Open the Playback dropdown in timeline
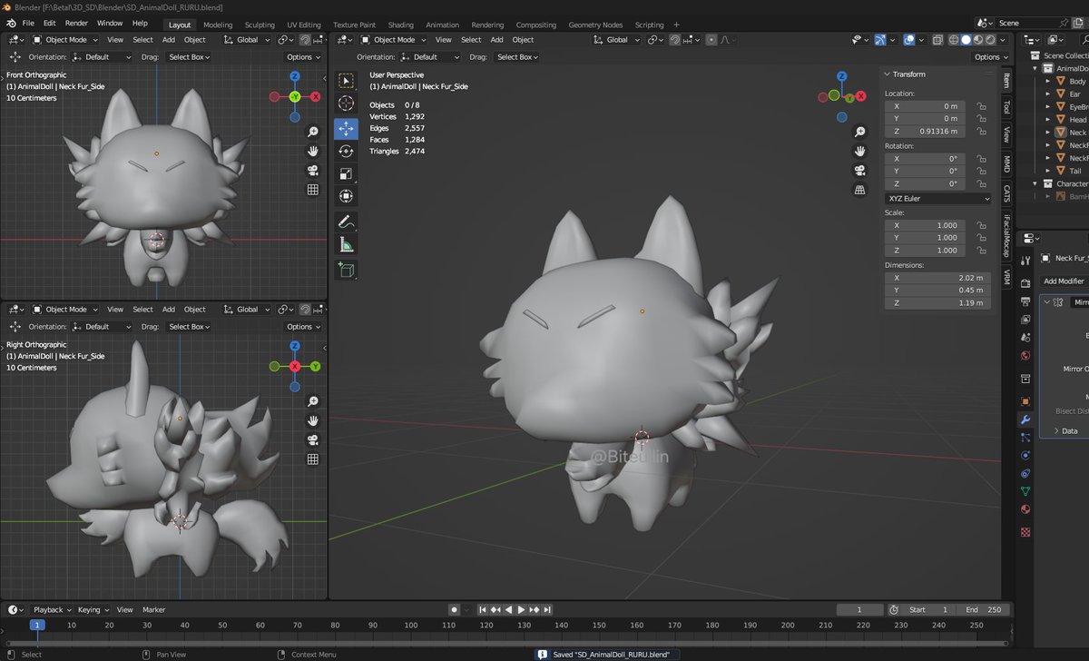 51,609
